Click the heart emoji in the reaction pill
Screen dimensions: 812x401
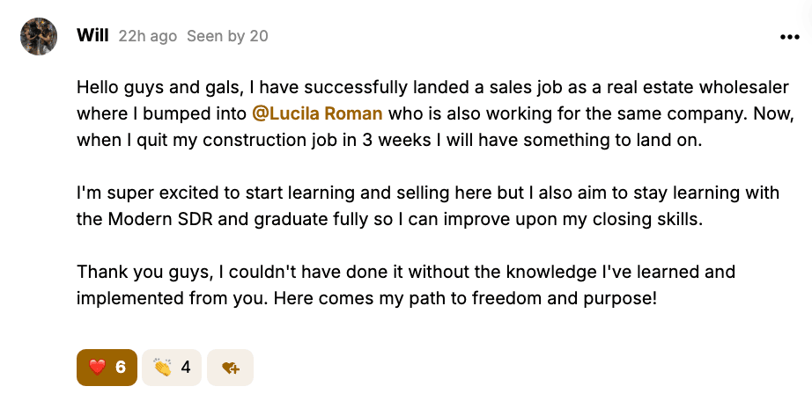pyautogui.click(x=97, y=367)
